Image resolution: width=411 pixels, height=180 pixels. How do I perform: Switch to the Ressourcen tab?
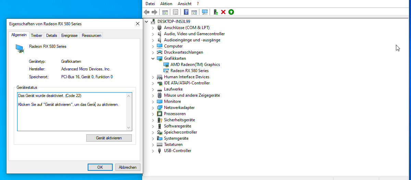point(91,36)
